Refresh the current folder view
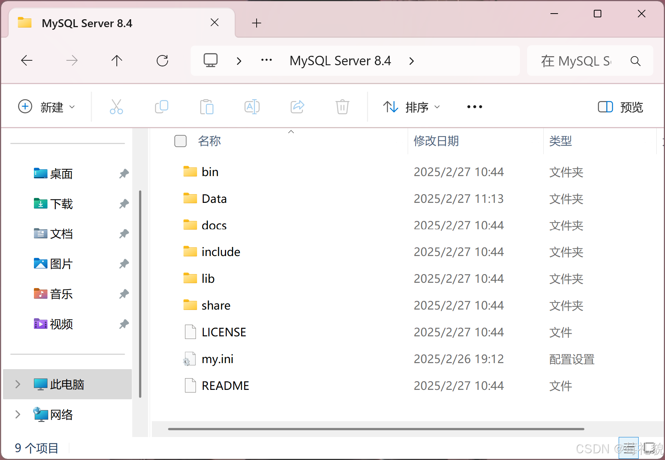 click(x=162, y=60)
